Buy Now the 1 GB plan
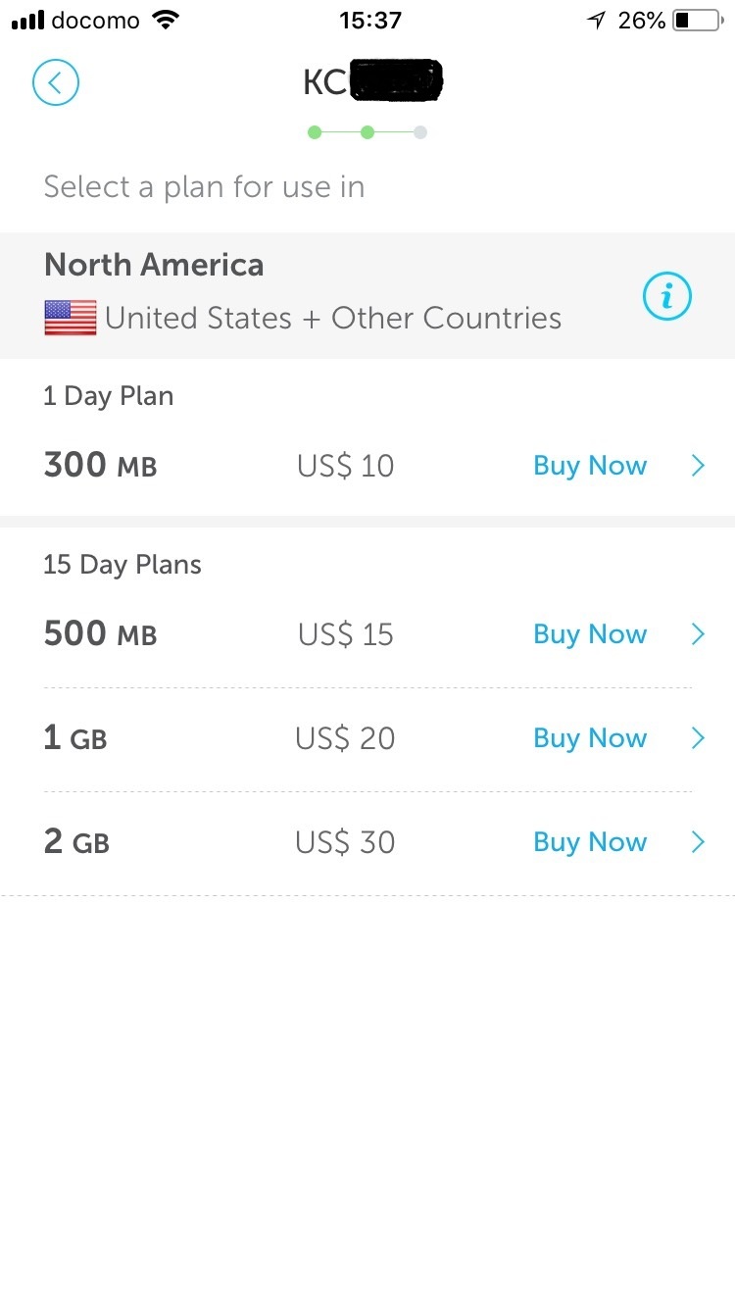 point(590,738)
